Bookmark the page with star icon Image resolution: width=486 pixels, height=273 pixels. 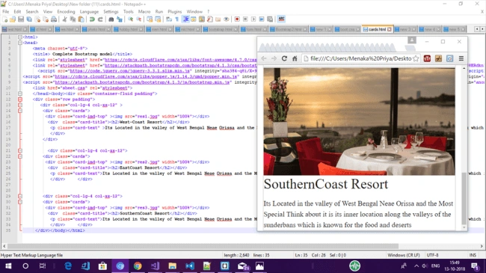(416, 58)
